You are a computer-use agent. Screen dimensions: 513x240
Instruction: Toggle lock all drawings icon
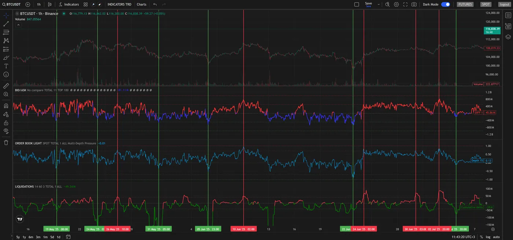[x=6, y=123]
